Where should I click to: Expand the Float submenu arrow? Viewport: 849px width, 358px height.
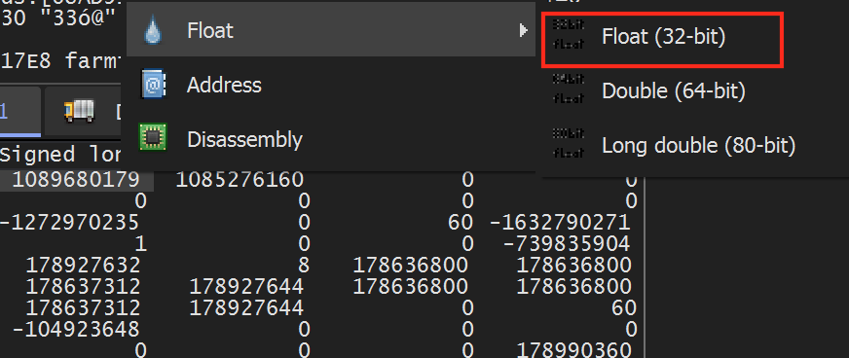tap(523, 30)
